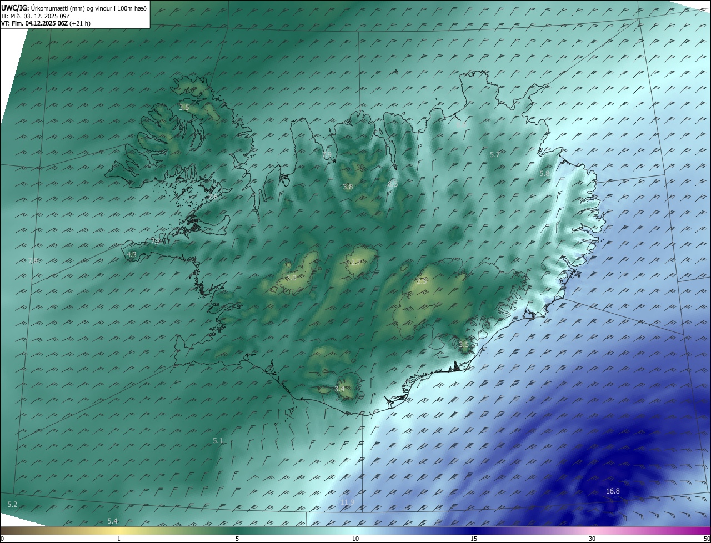
Task: Click the 16.8 value in the dark blue area
Action: 613,491
